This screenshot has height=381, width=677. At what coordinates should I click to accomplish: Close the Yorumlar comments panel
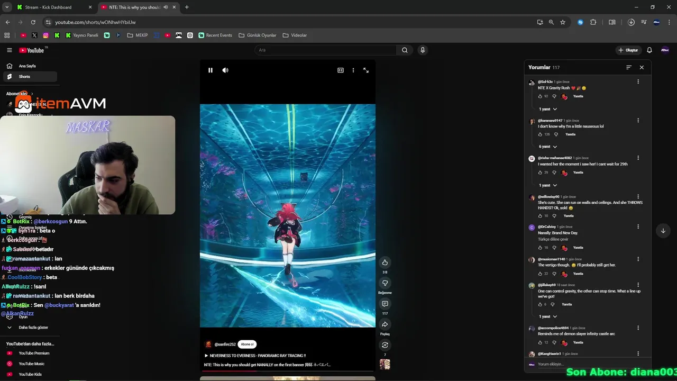pyautogui.click(x=642, y=68)
